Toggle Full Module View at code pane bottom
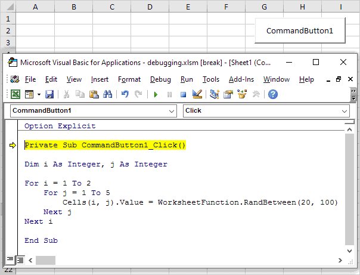 click(x=20, y=260)
